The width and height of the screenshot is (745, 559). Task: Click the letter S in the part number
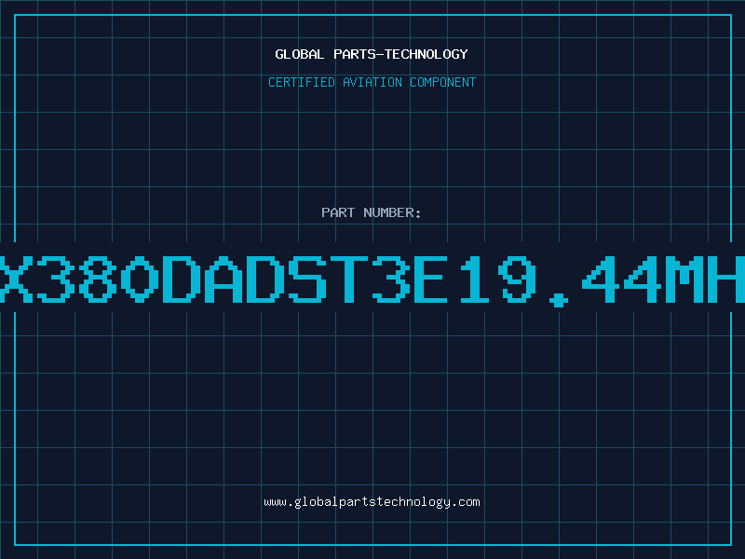(x=307, y=279)
